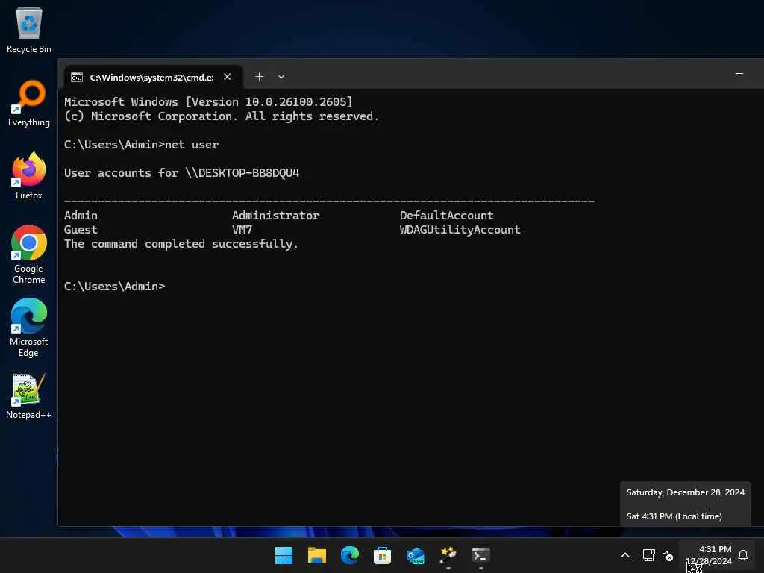Open the taskbar clock showing 4:31 PM

tap(709, 555)
